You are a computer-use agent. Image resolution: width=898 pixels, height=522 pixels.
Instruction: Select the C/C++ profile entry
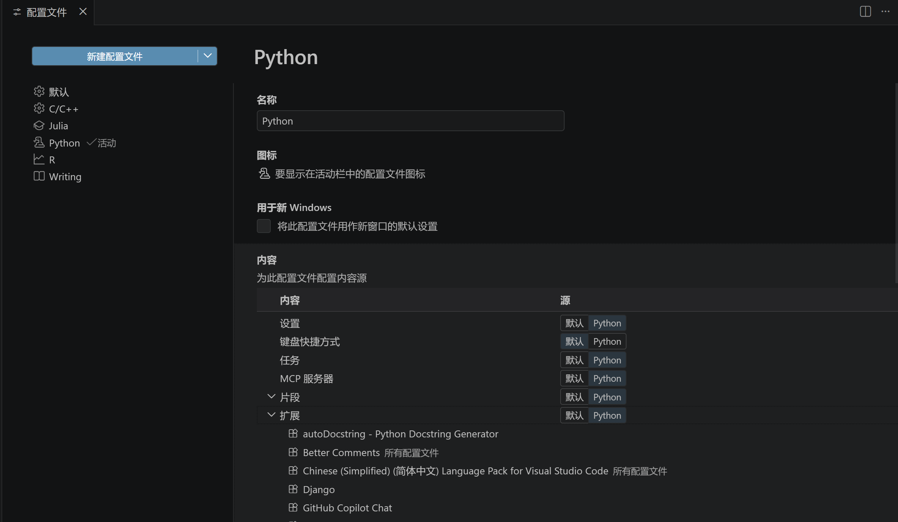coord(64,108)
